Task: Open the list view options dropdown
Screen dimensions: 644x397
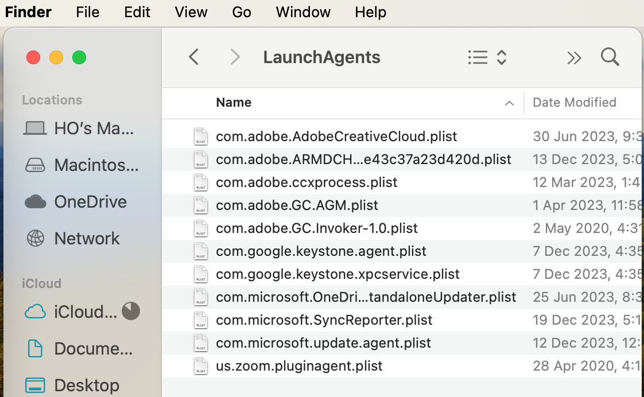Action: [x=487, y=57]
